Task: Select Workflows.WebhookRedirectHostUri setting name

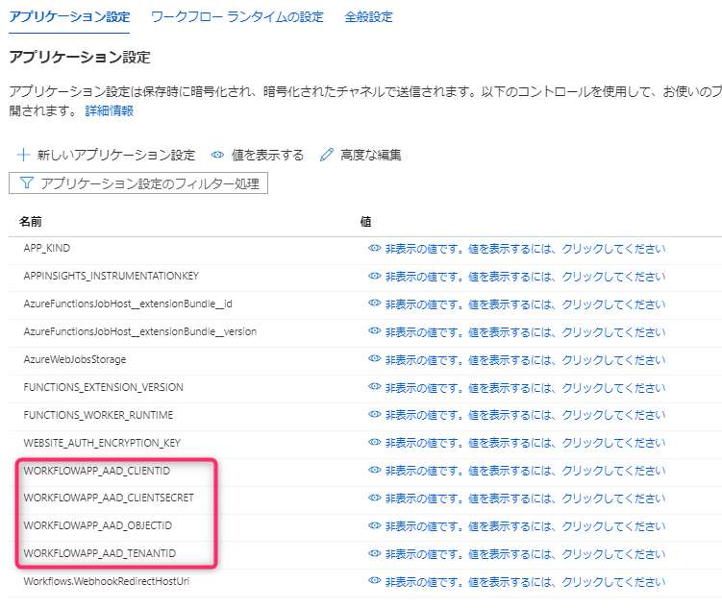Action: (107, 581)
